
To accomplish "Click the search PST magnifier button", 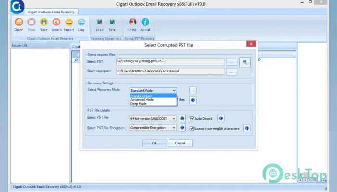I will point(245,62).
